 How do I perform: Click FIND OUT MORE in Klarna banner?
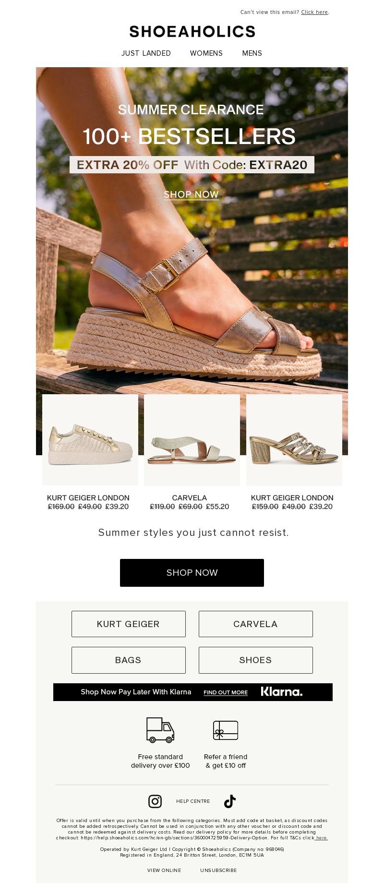(226, 692)
